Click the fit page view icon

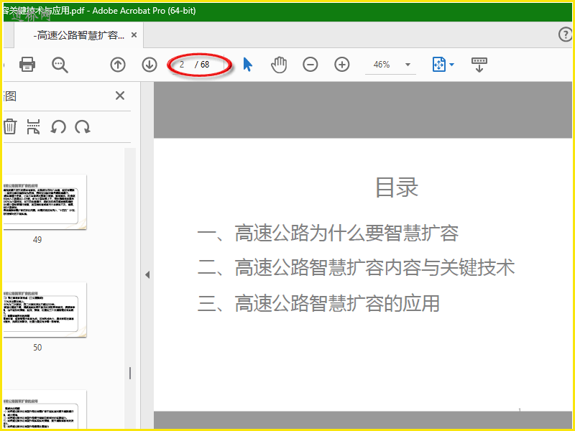(x=439, y=65)
